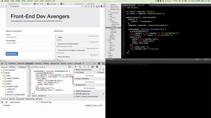Open the .gitignore file in Sources
211x118 pixels.
click(11, 89)
